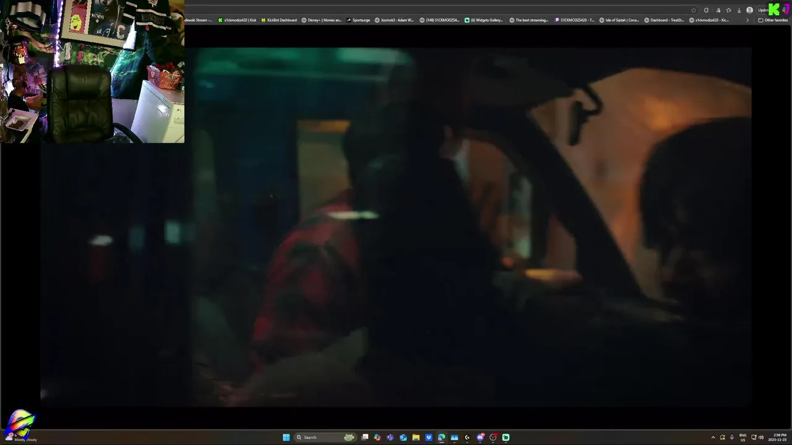Switch to Microsoft Edge on the taskbar
This screenshot has height=445, width=792.
[441, 438]
